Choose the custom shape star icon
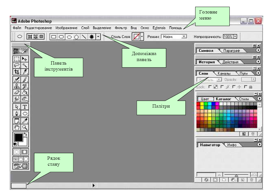This screenshot has height=193, width=268. 92,37
